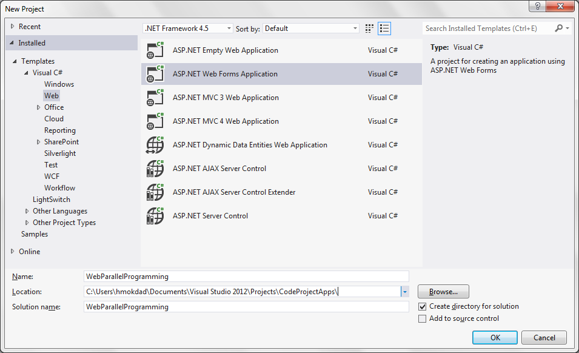Screen dimensions: 579x353
Task: Open the search options dropdown arrow
Action: pyautogui.click(x=567, y=28)
